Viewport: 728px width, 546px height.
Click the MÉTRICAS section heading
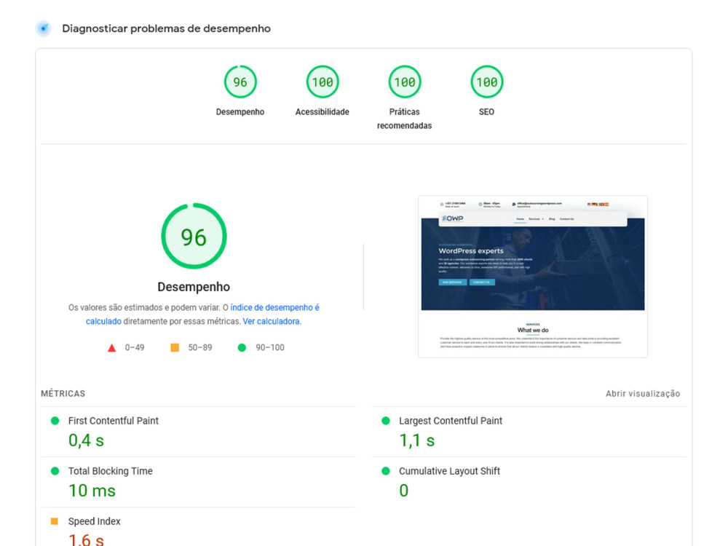(63, 394)
